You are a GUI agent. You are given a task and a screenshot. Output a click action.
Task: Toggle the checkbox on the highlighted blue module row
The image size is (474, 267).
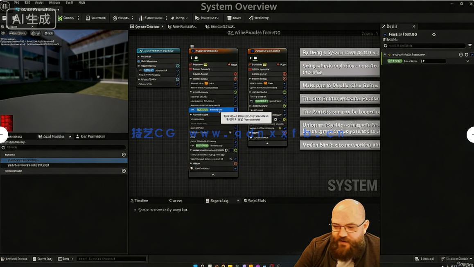point(235,110)
